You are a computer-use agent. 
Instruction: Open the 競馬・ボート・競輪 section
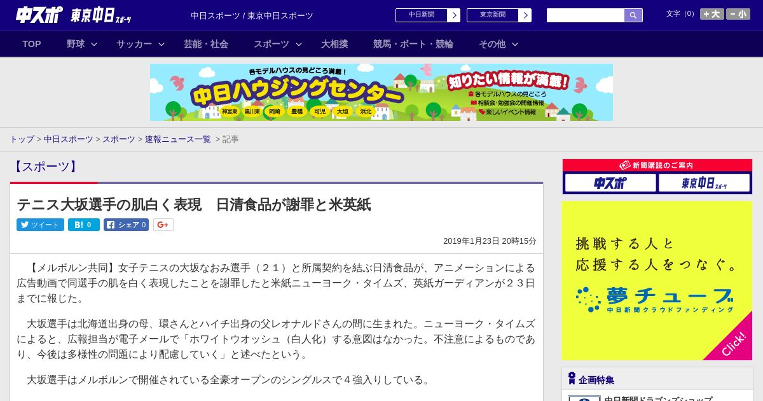(x=413, y=44)
